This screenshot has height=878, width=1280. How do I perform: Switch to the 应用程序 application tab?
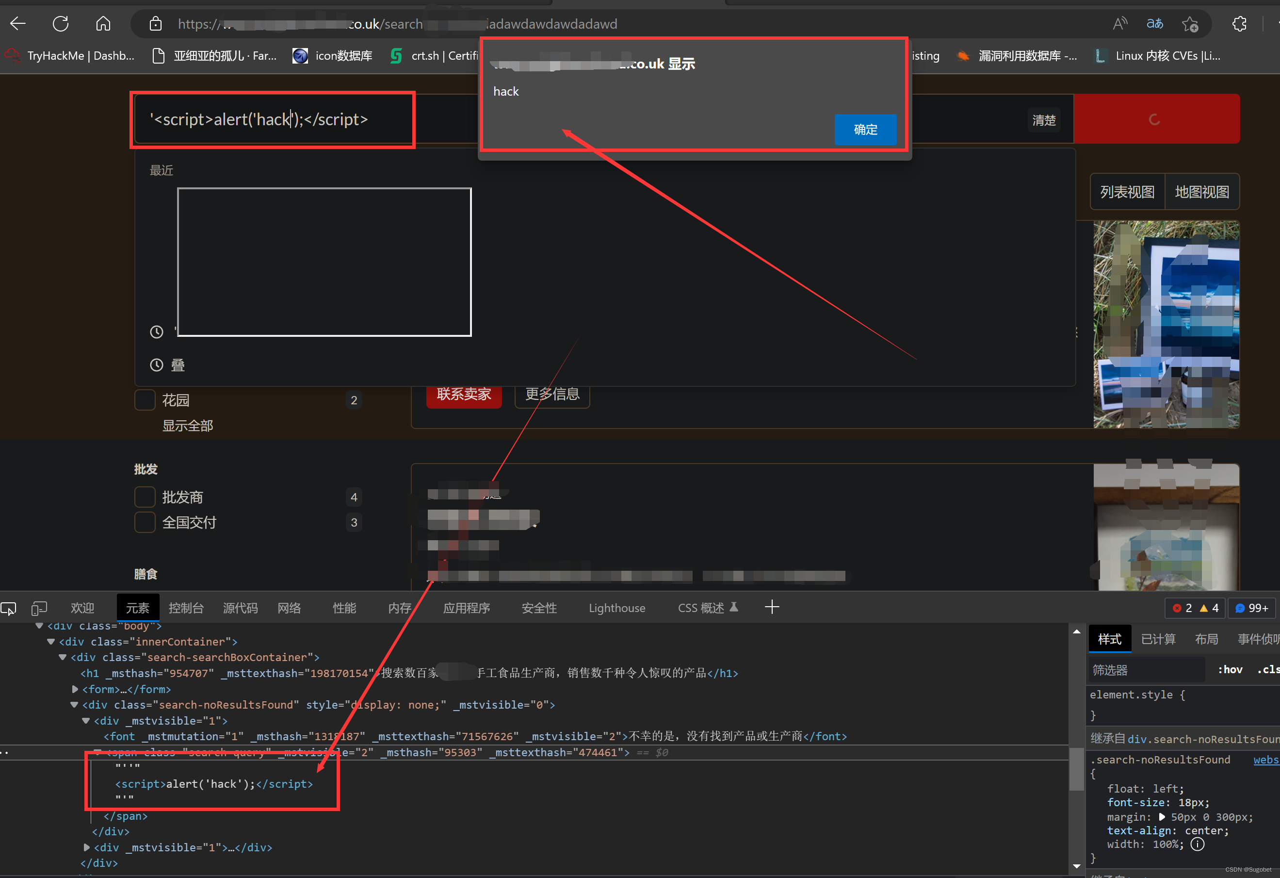pyautogui.click(x=467, y=608)
